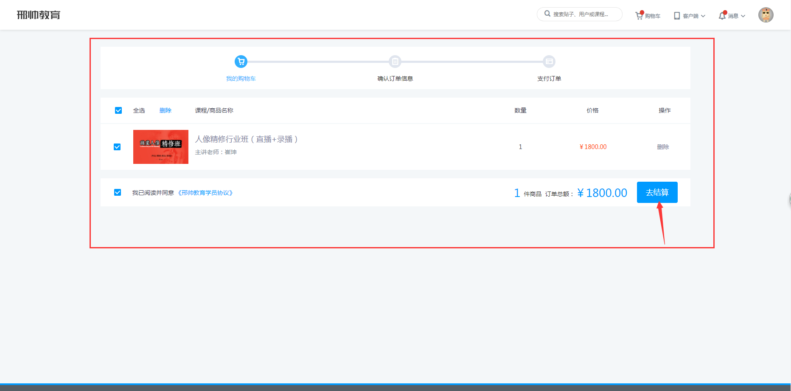Click the 去结算 checkout button
The height and width of the screenshot is (391, 791).
(x=657, y=192)
